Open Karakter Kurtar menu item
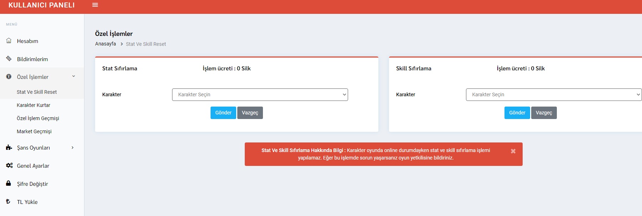This screenshot has height=216, width=642. click(x=33, y=105)
